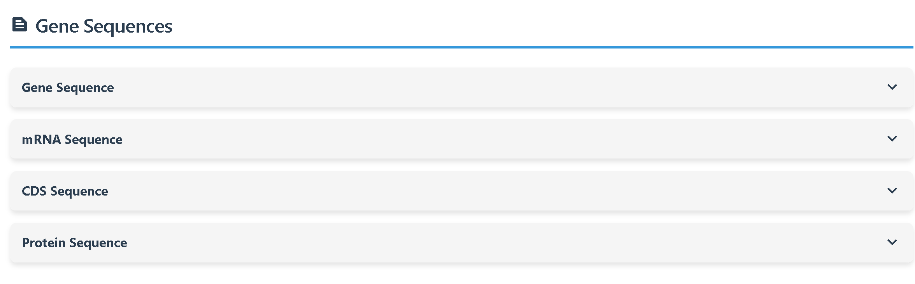This screenshot has width=915, height=284.
Task: Click the word "Sequences" in the page heading
Action: point(128,26)
